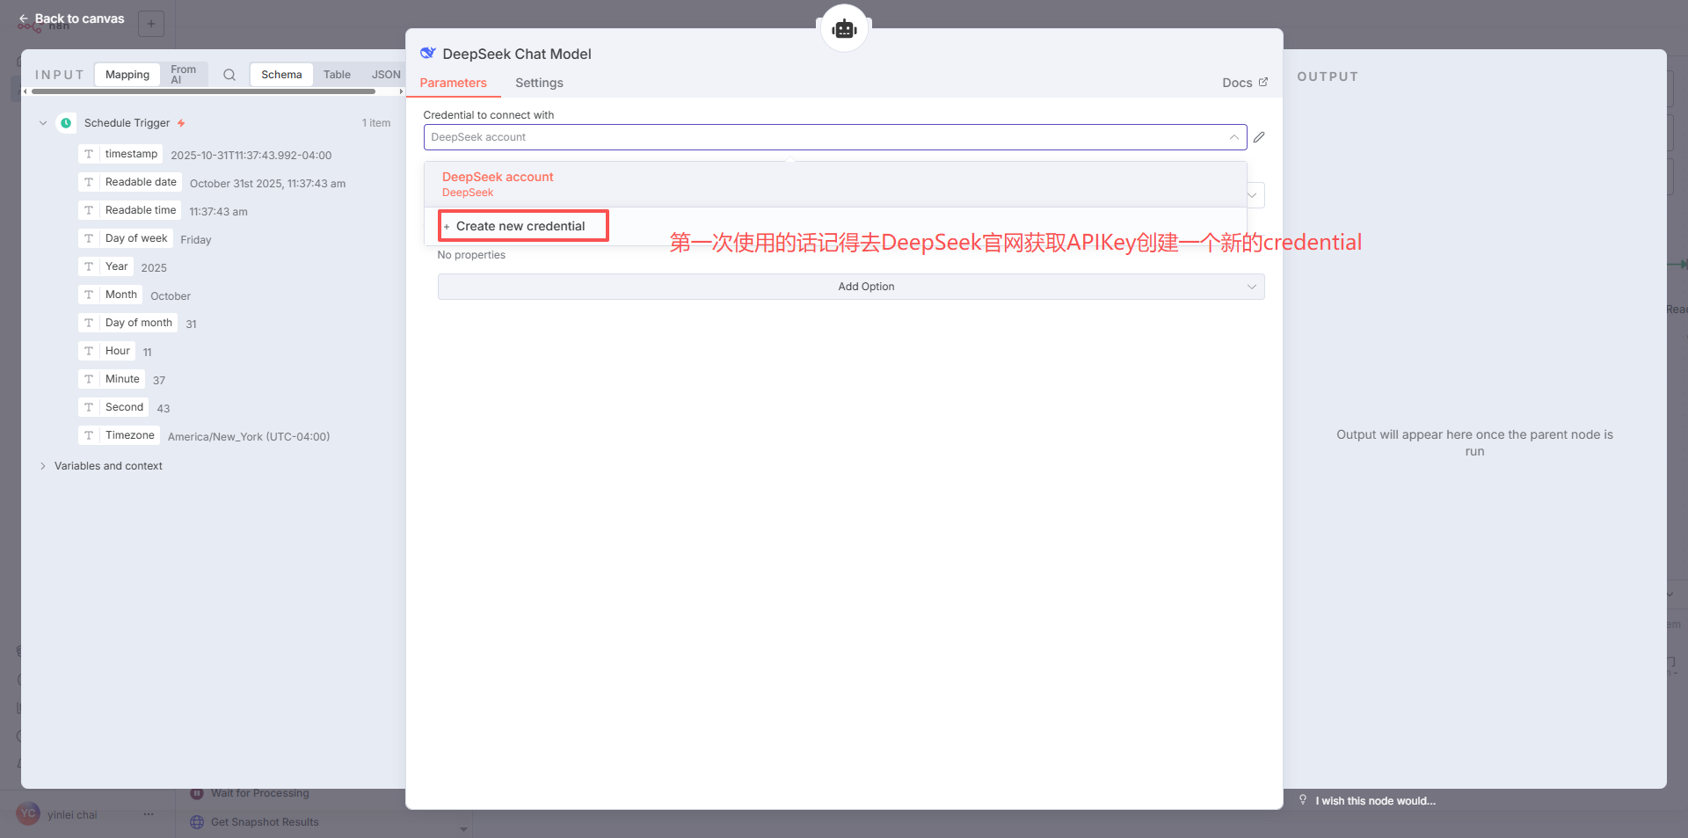Image resolution: width=1688 pixels, height=838 pixels.
Task: Click the robot node icon at the top
Action: tap(844, 29)
